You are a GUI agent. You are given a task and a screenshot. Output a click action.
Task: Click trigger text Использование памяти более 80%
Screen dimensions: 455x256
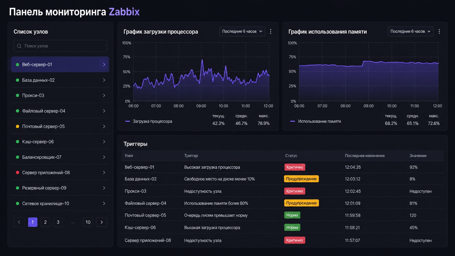click(x=216, y=203)
